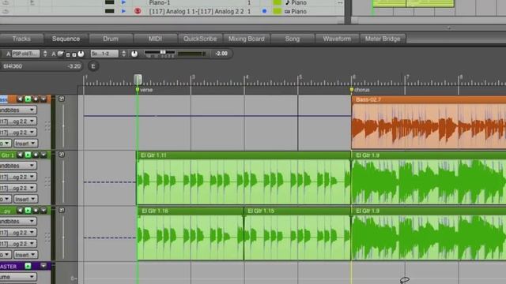Step the output assignment selector arrows
Viewport: 506px width, 284px height.
[x=123, y=54]
